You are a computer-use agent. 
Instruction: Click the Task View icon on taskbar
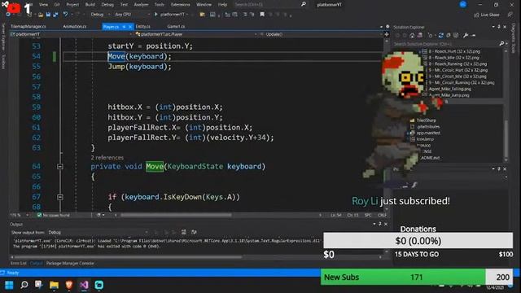tap(39, 285)
